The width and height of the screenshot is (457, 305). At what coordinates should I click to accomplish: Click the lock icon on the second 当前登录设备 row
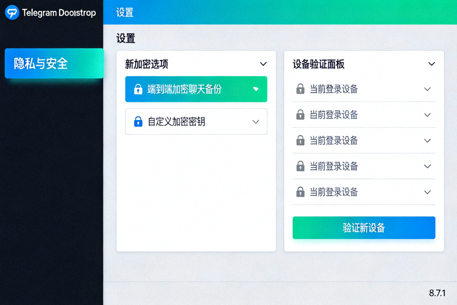(299, 115)
